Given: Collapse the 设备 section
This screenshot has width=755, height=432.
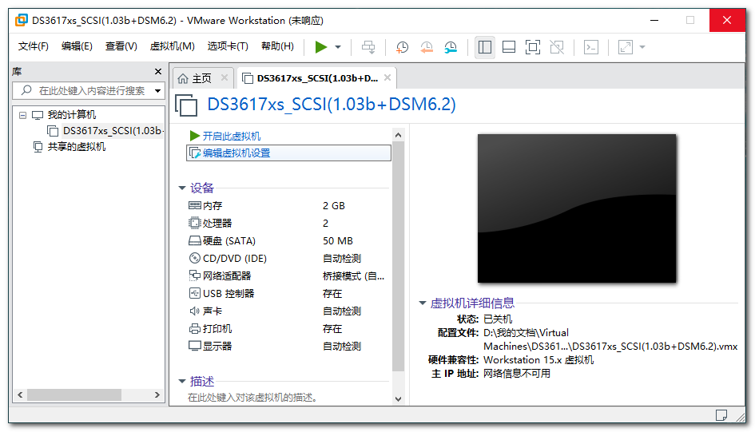Looking at the screenshot, I should coord(182,188).
